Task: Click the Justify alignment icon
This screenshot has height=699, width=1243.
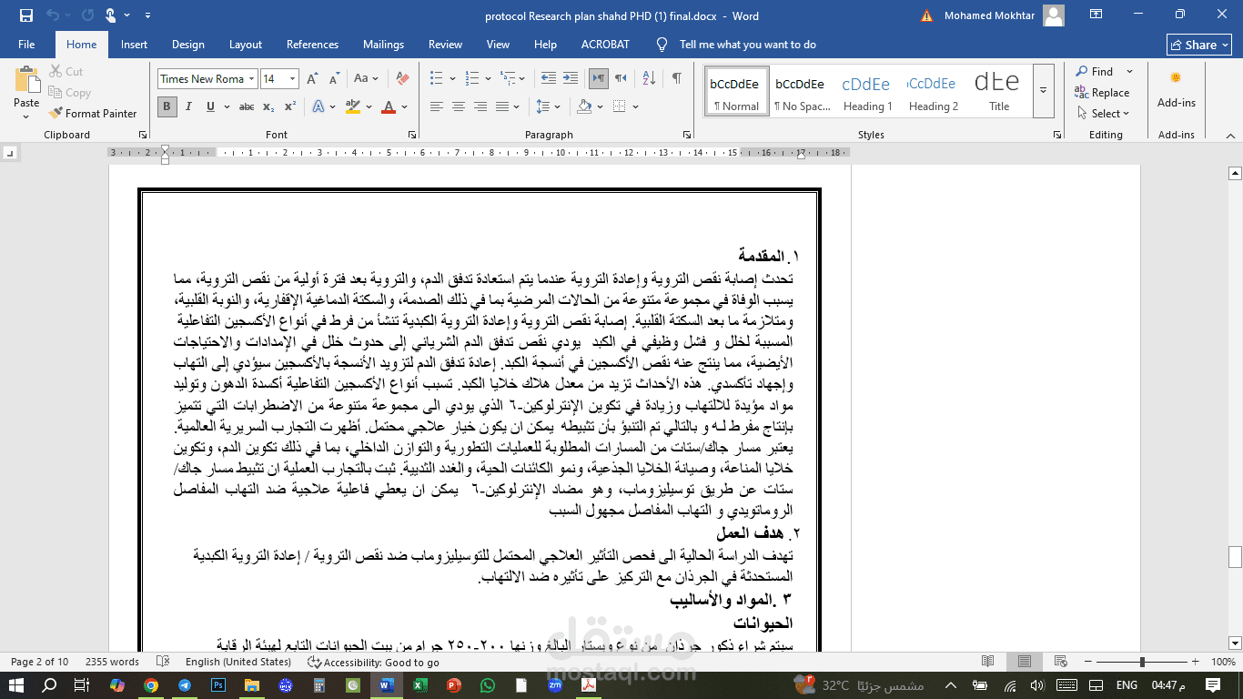Action: (502, 106)
